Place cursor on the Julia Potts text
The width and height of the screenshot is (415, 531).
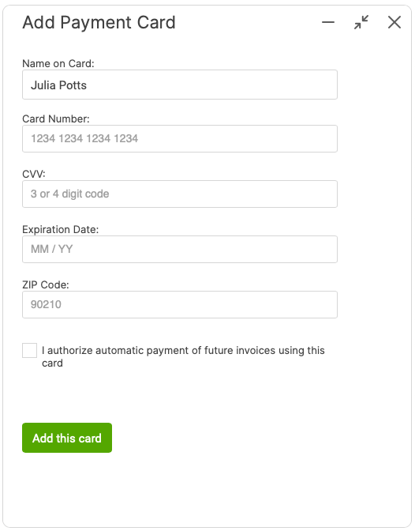(x=59, y=85)
